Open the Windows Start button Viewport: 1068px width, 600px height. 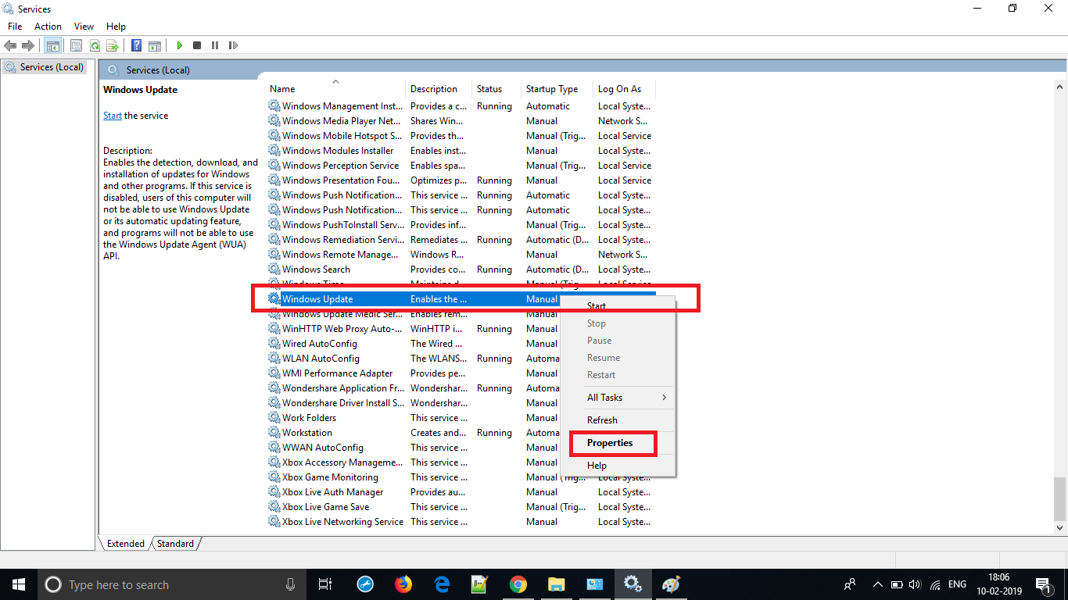[x=18, y=584]
